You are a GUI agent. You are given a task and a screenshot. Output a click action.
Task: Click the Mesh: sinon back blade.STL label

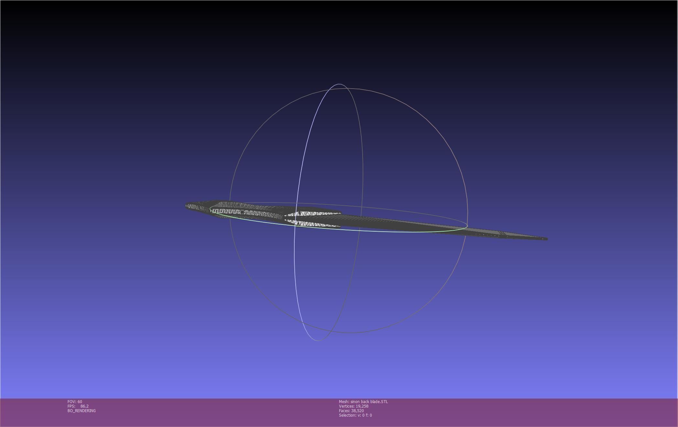click(x=363, y=401)
